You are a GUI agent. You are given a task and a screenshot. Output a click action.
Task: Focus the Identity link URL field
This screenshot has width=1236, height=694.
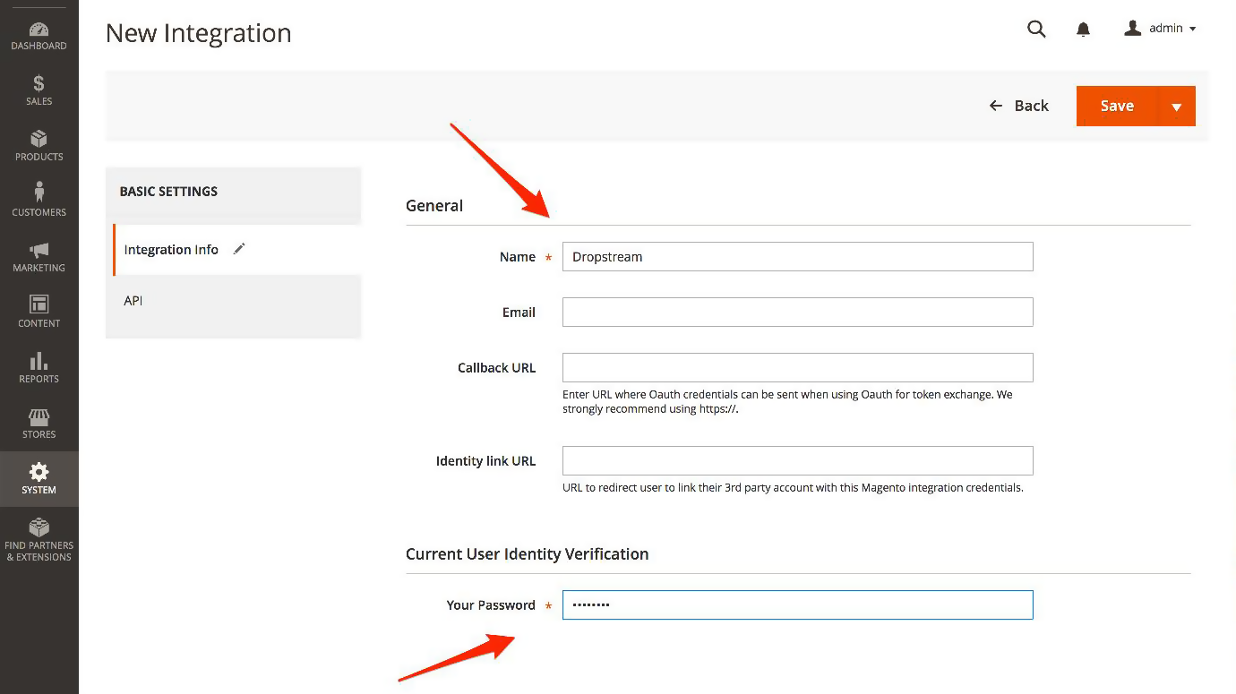[x=797, y=460]
